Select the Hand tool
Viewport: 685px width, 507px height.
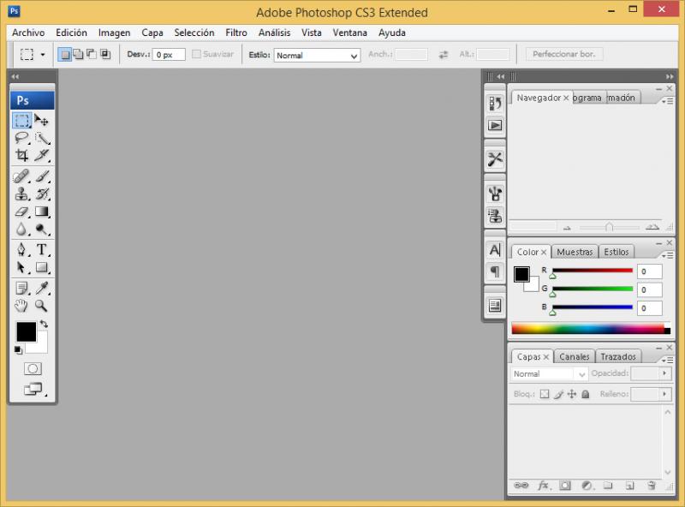tap(22, 306)
